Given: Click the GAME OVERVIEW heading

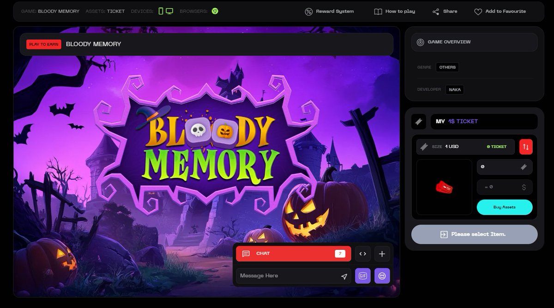Looking at the screenshot, I should (x=449, y=42).
